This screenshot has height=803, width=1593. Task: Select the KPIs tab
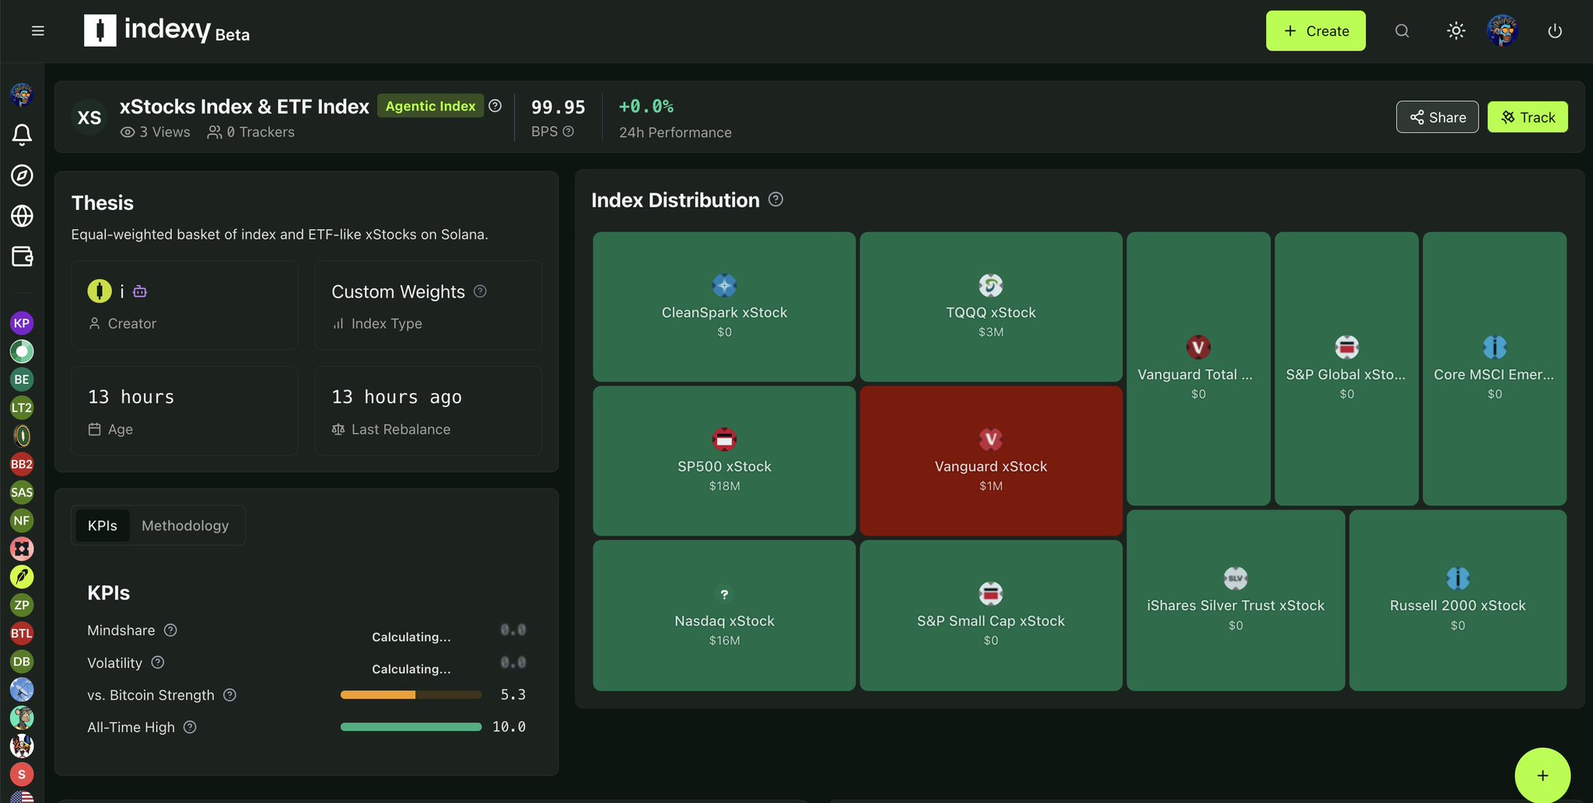coord(102,525)
